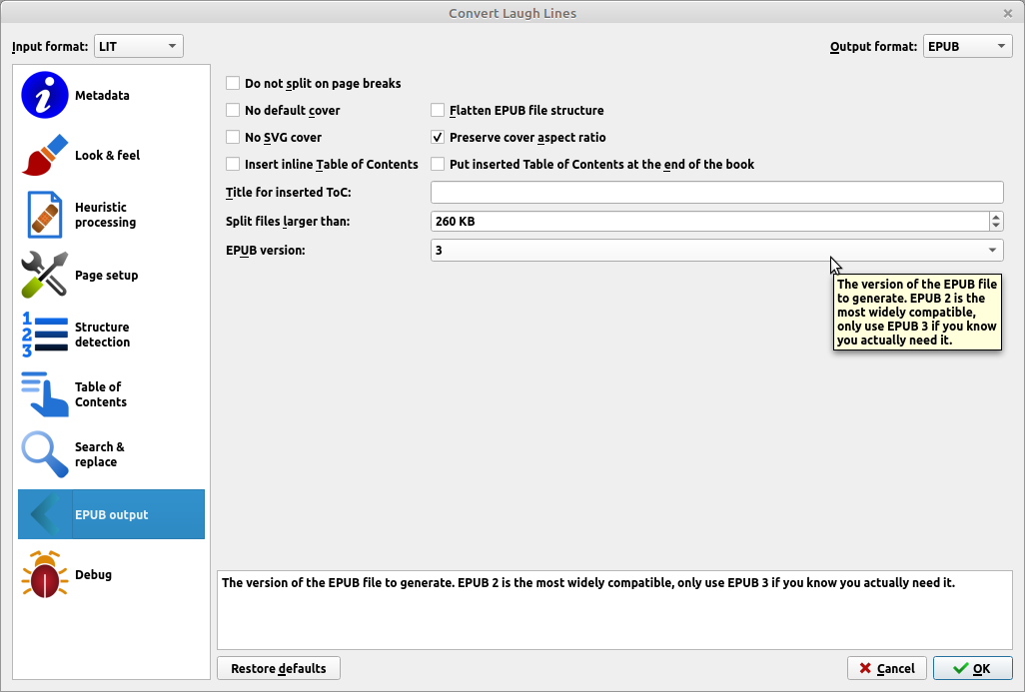This screenshot has height=692, width=1025.
Task: Enable Insert inline Table of Contents
Action: [233, 165]
